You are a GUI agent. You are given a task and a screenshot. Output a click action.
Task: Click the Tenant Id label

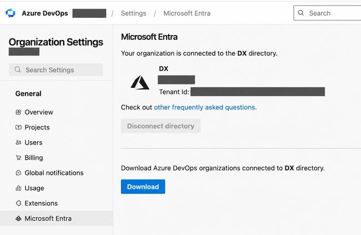[x=174, y=92]
